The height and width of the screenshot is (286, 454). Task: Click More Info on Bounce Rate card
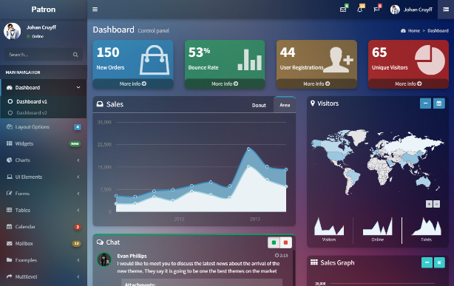[x=225, y=84]
